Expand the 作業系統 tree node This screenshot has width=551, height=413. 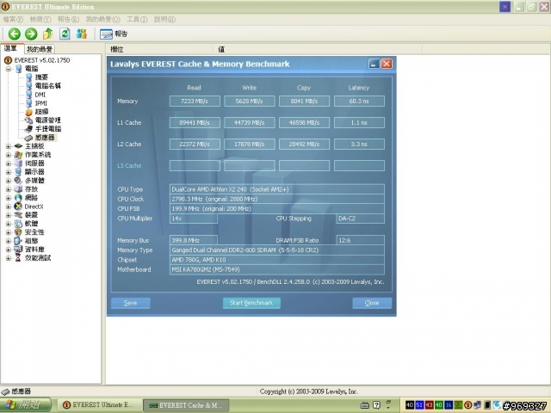[x=9, y=155]
